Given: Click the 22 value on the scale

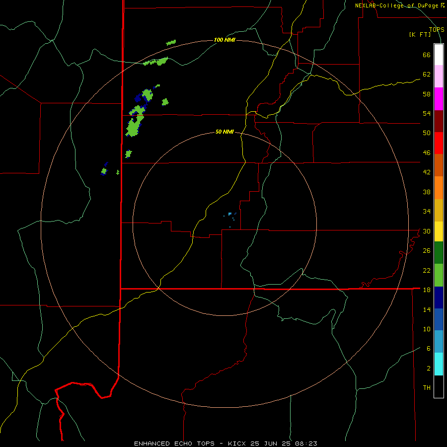Looking at the screenshot, I should tap(427, 270).
